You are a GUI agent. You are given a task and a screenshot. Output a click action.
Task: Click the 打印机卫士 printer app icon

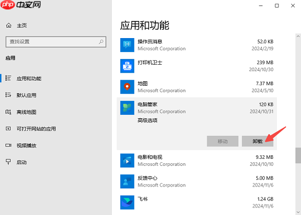click(x=127, y=66)
